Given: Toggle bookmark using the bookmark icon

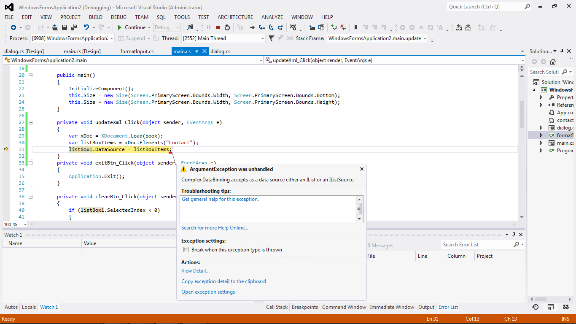Looking at the screenshot, I should click(x=355, y=27).
